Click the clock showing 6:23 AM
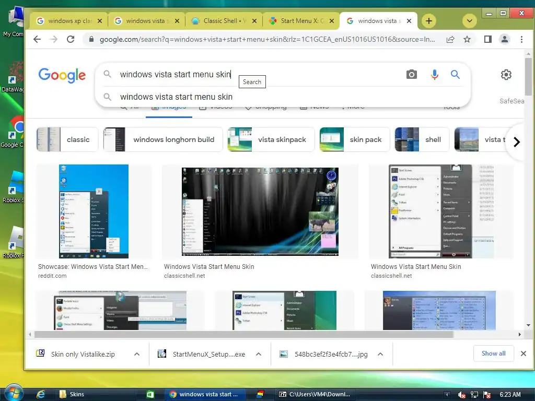 click(510, 395)
